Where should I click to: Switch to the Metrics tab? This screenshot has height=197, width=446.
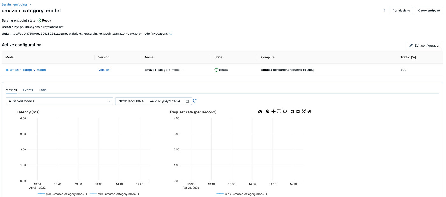click(11, 90)
